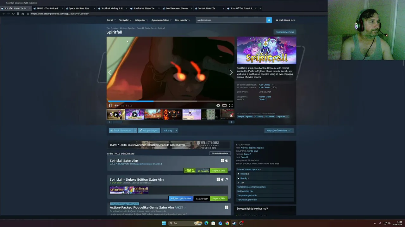The image size is (405, 227).
Task: Click Bilgileri görüntüle button
Action: point(181,199)
